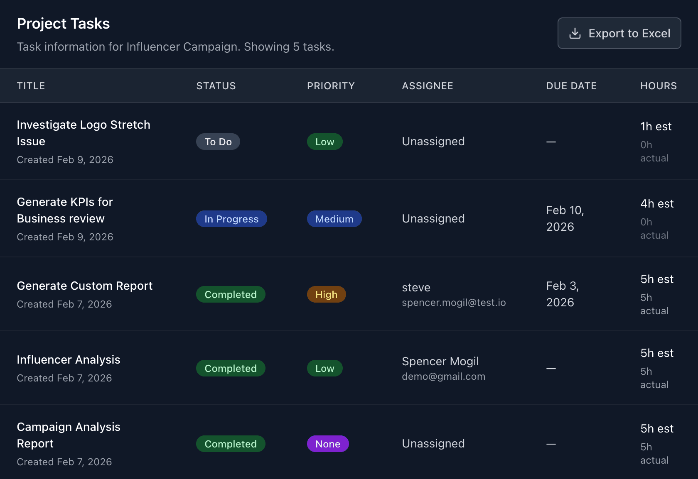The height and width of the screenshot is (479, 698).
Task: Click Unassigned on Generate KPIs task
Action: click(433, 219)
